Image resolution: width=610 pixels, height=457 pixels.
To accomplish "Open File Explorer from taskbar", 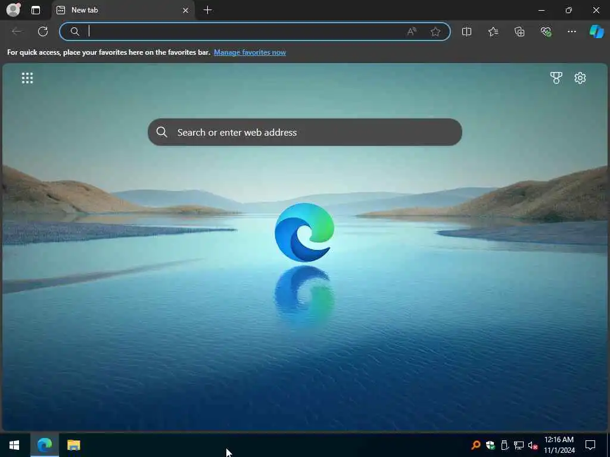I will pyautogui.click(x=73, y=445).
